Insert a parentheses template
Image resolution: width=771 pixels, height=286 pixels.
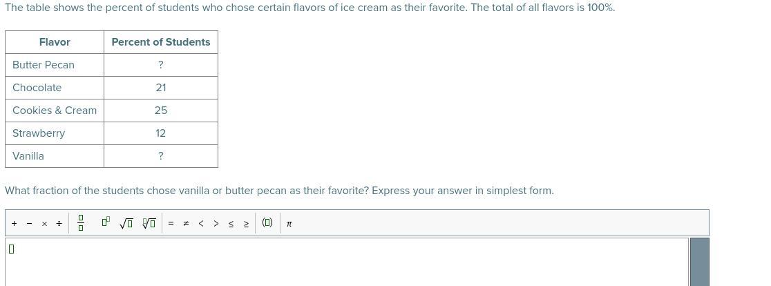pyautogui.click(x=267, y=222)
